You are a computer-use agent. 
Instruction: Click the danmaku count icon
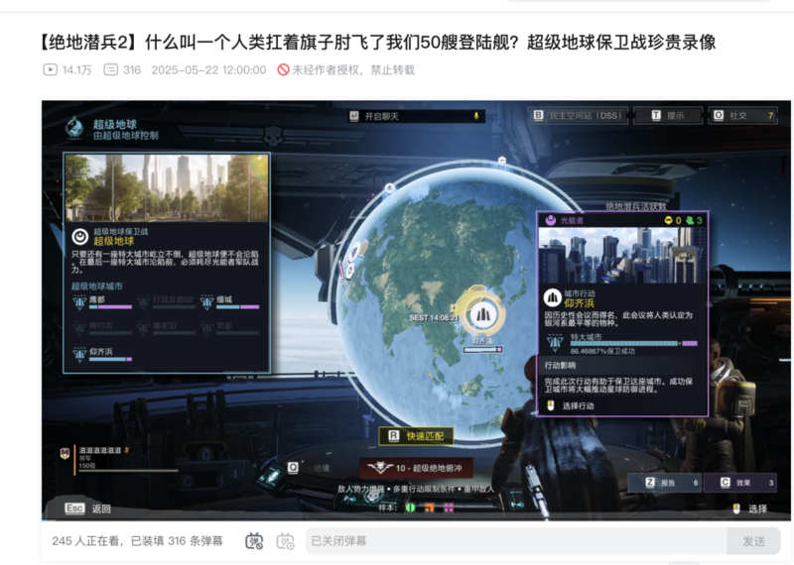(x=111, y=69)
